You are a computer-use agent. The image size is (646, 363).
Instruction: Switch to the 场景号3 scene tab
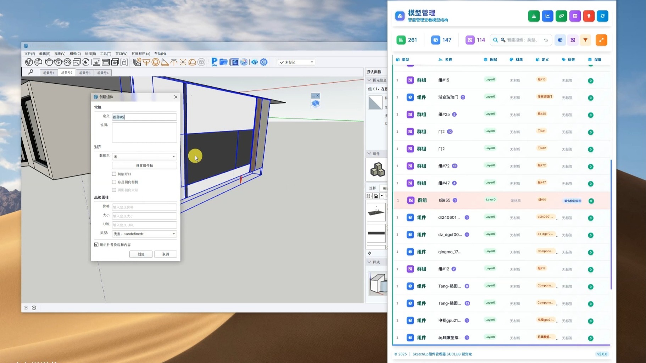(x=85, y=73)
